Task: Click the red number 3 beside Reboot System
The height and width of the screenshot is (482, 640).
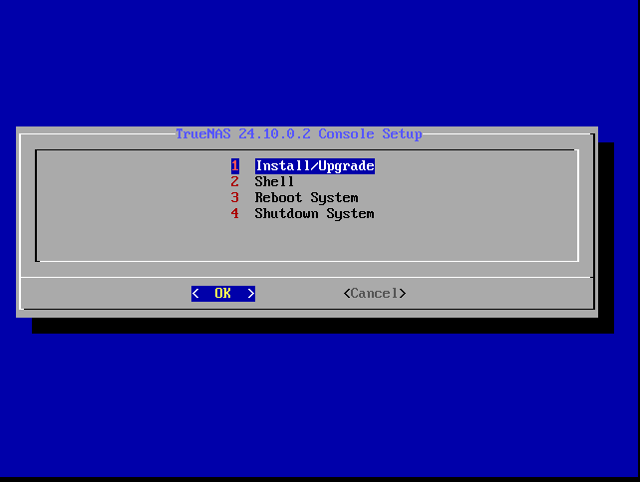Action: 235,198
